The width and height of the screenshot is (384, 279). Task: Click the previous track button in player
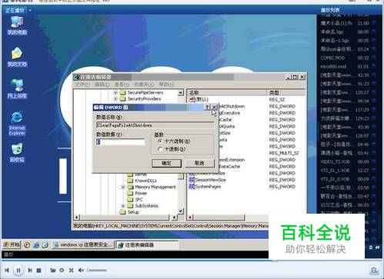click(7, 270)
